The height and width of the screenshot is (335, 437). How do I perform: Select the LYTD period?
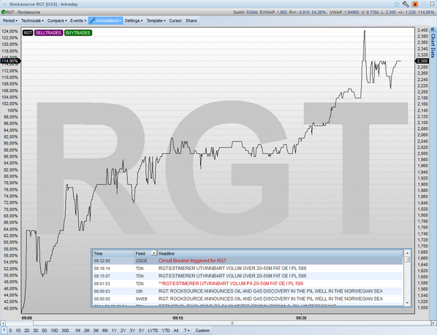click(153, 331)
